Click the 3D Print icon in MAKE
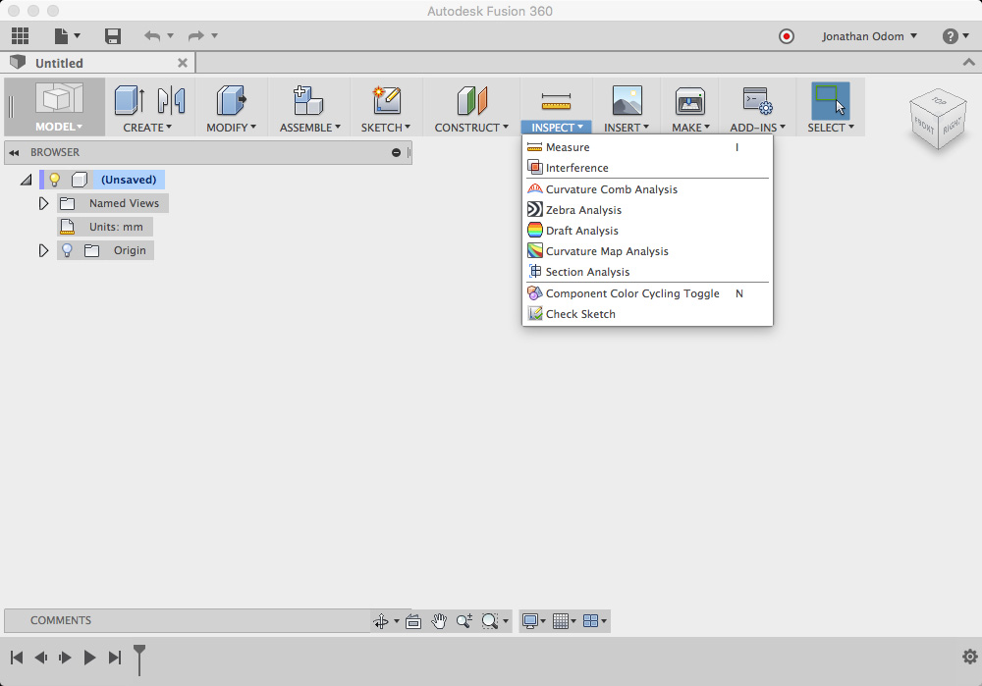982x686 pixels. tap(690, 100)
